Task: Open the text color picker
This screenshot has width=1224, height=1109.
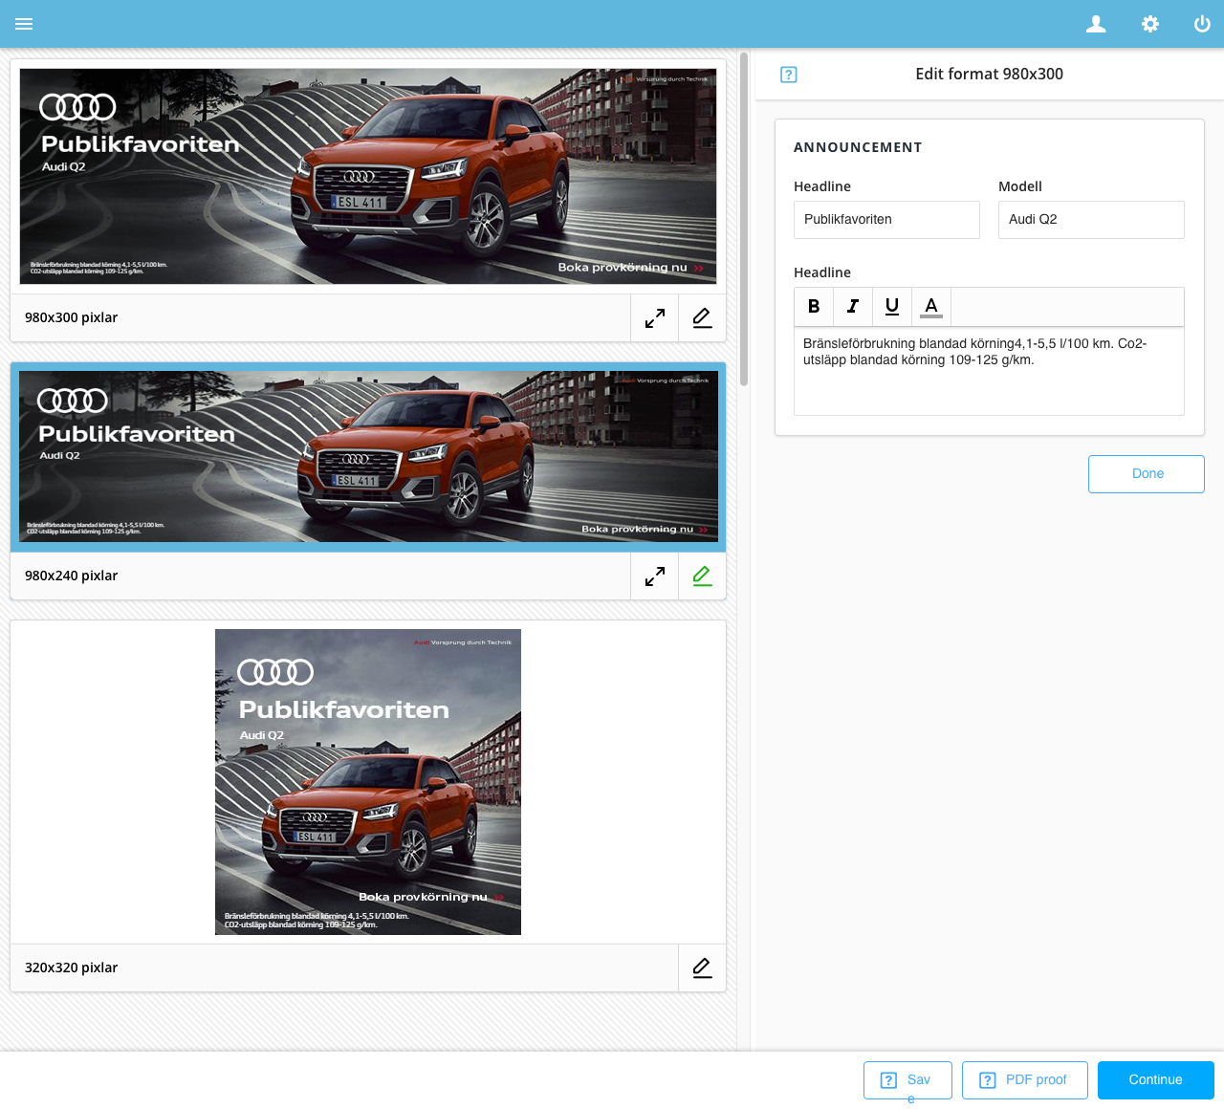Action: (x=931, y=306)
